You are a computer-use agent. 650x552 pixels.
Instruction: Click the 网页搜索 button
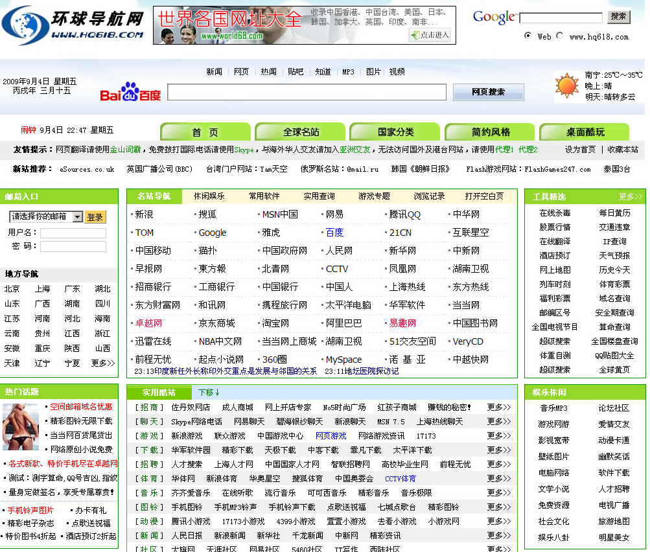pos(489,92)
